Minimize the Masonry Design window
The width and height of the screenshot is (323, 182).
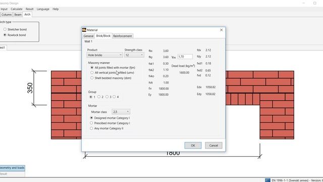coord(304,3)
